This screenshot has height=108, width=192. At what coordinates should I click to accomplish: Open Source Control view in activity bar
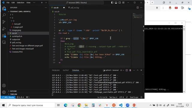4,22
